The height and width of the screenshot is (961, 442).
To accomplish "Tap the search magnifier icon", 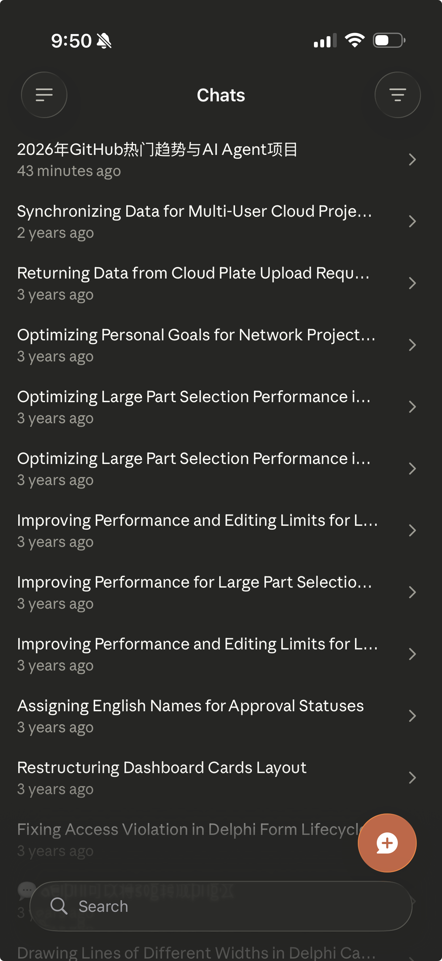I will coord(59,906).
